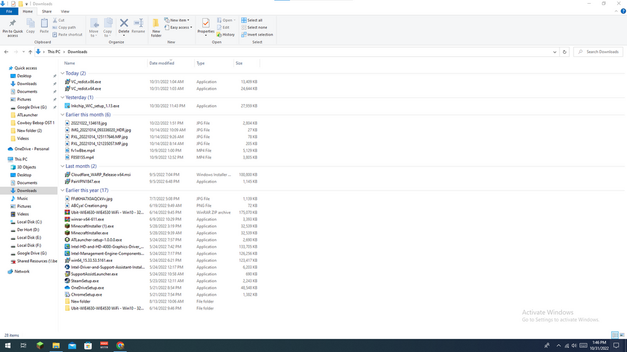Viewport: 627px width, 352px height.
Task: Click Select all in ribbon
Action: pyautogui.click(x=252, y=20)
